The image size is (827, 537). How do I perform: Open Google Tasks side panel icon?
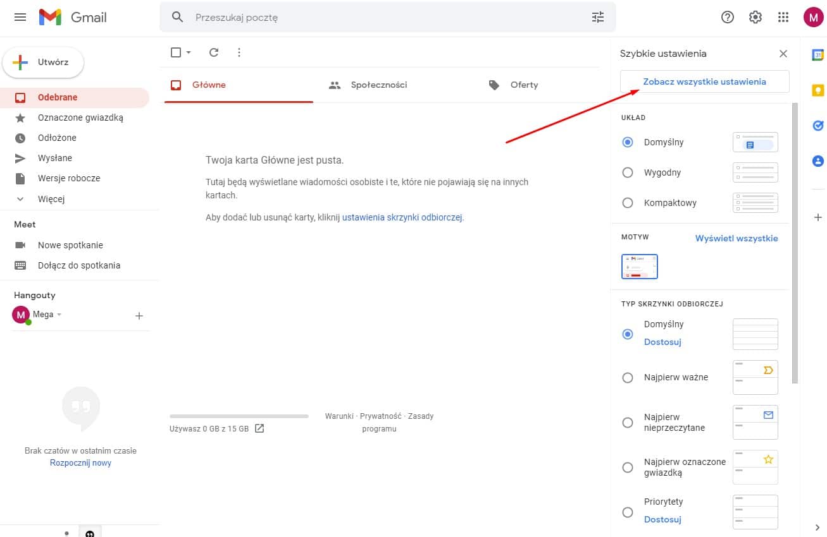click(818, 126)
